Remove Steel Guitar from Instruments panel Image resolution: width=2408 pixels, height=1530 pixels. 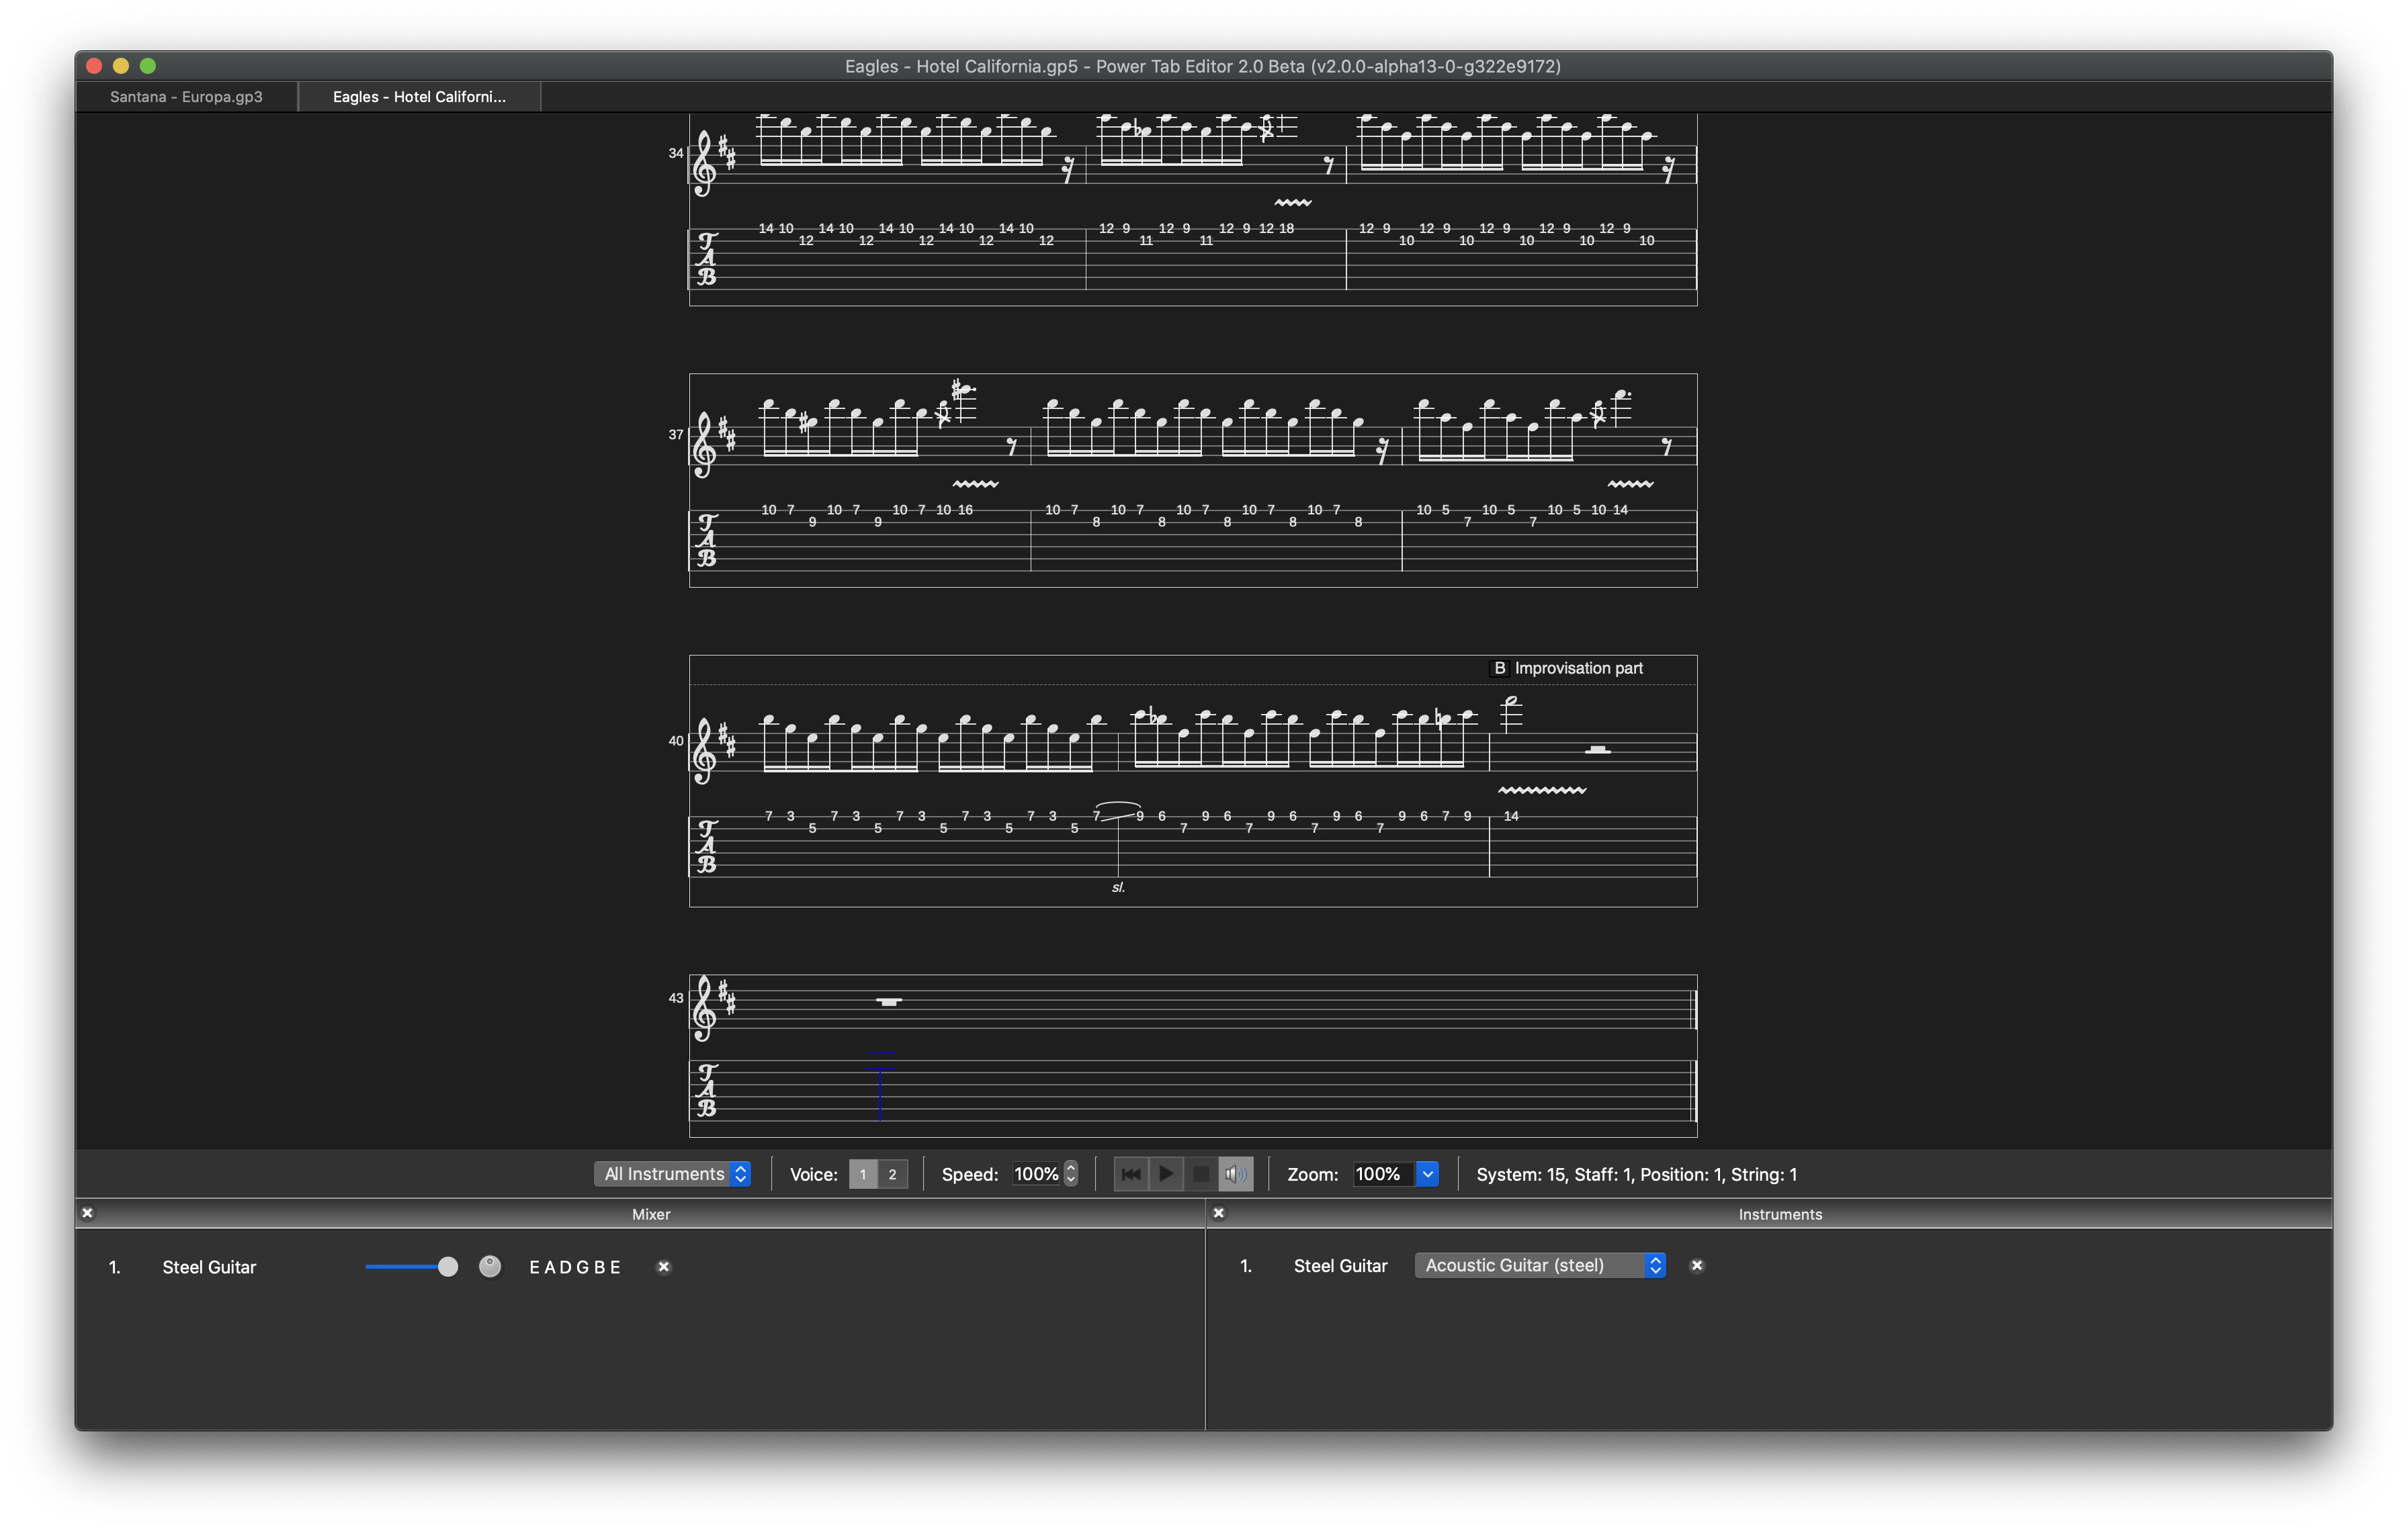click(x=1696, y=1265)
